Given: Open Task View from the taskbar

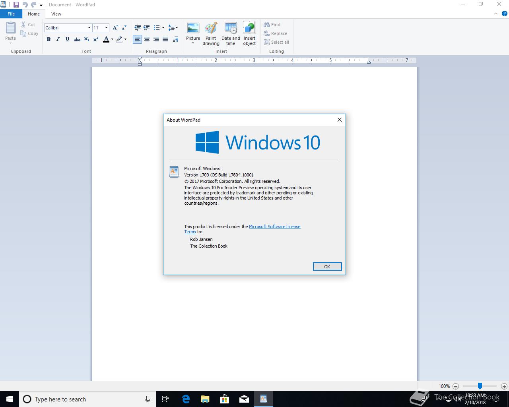Looking at the screenshot, I should click(165, 399).
